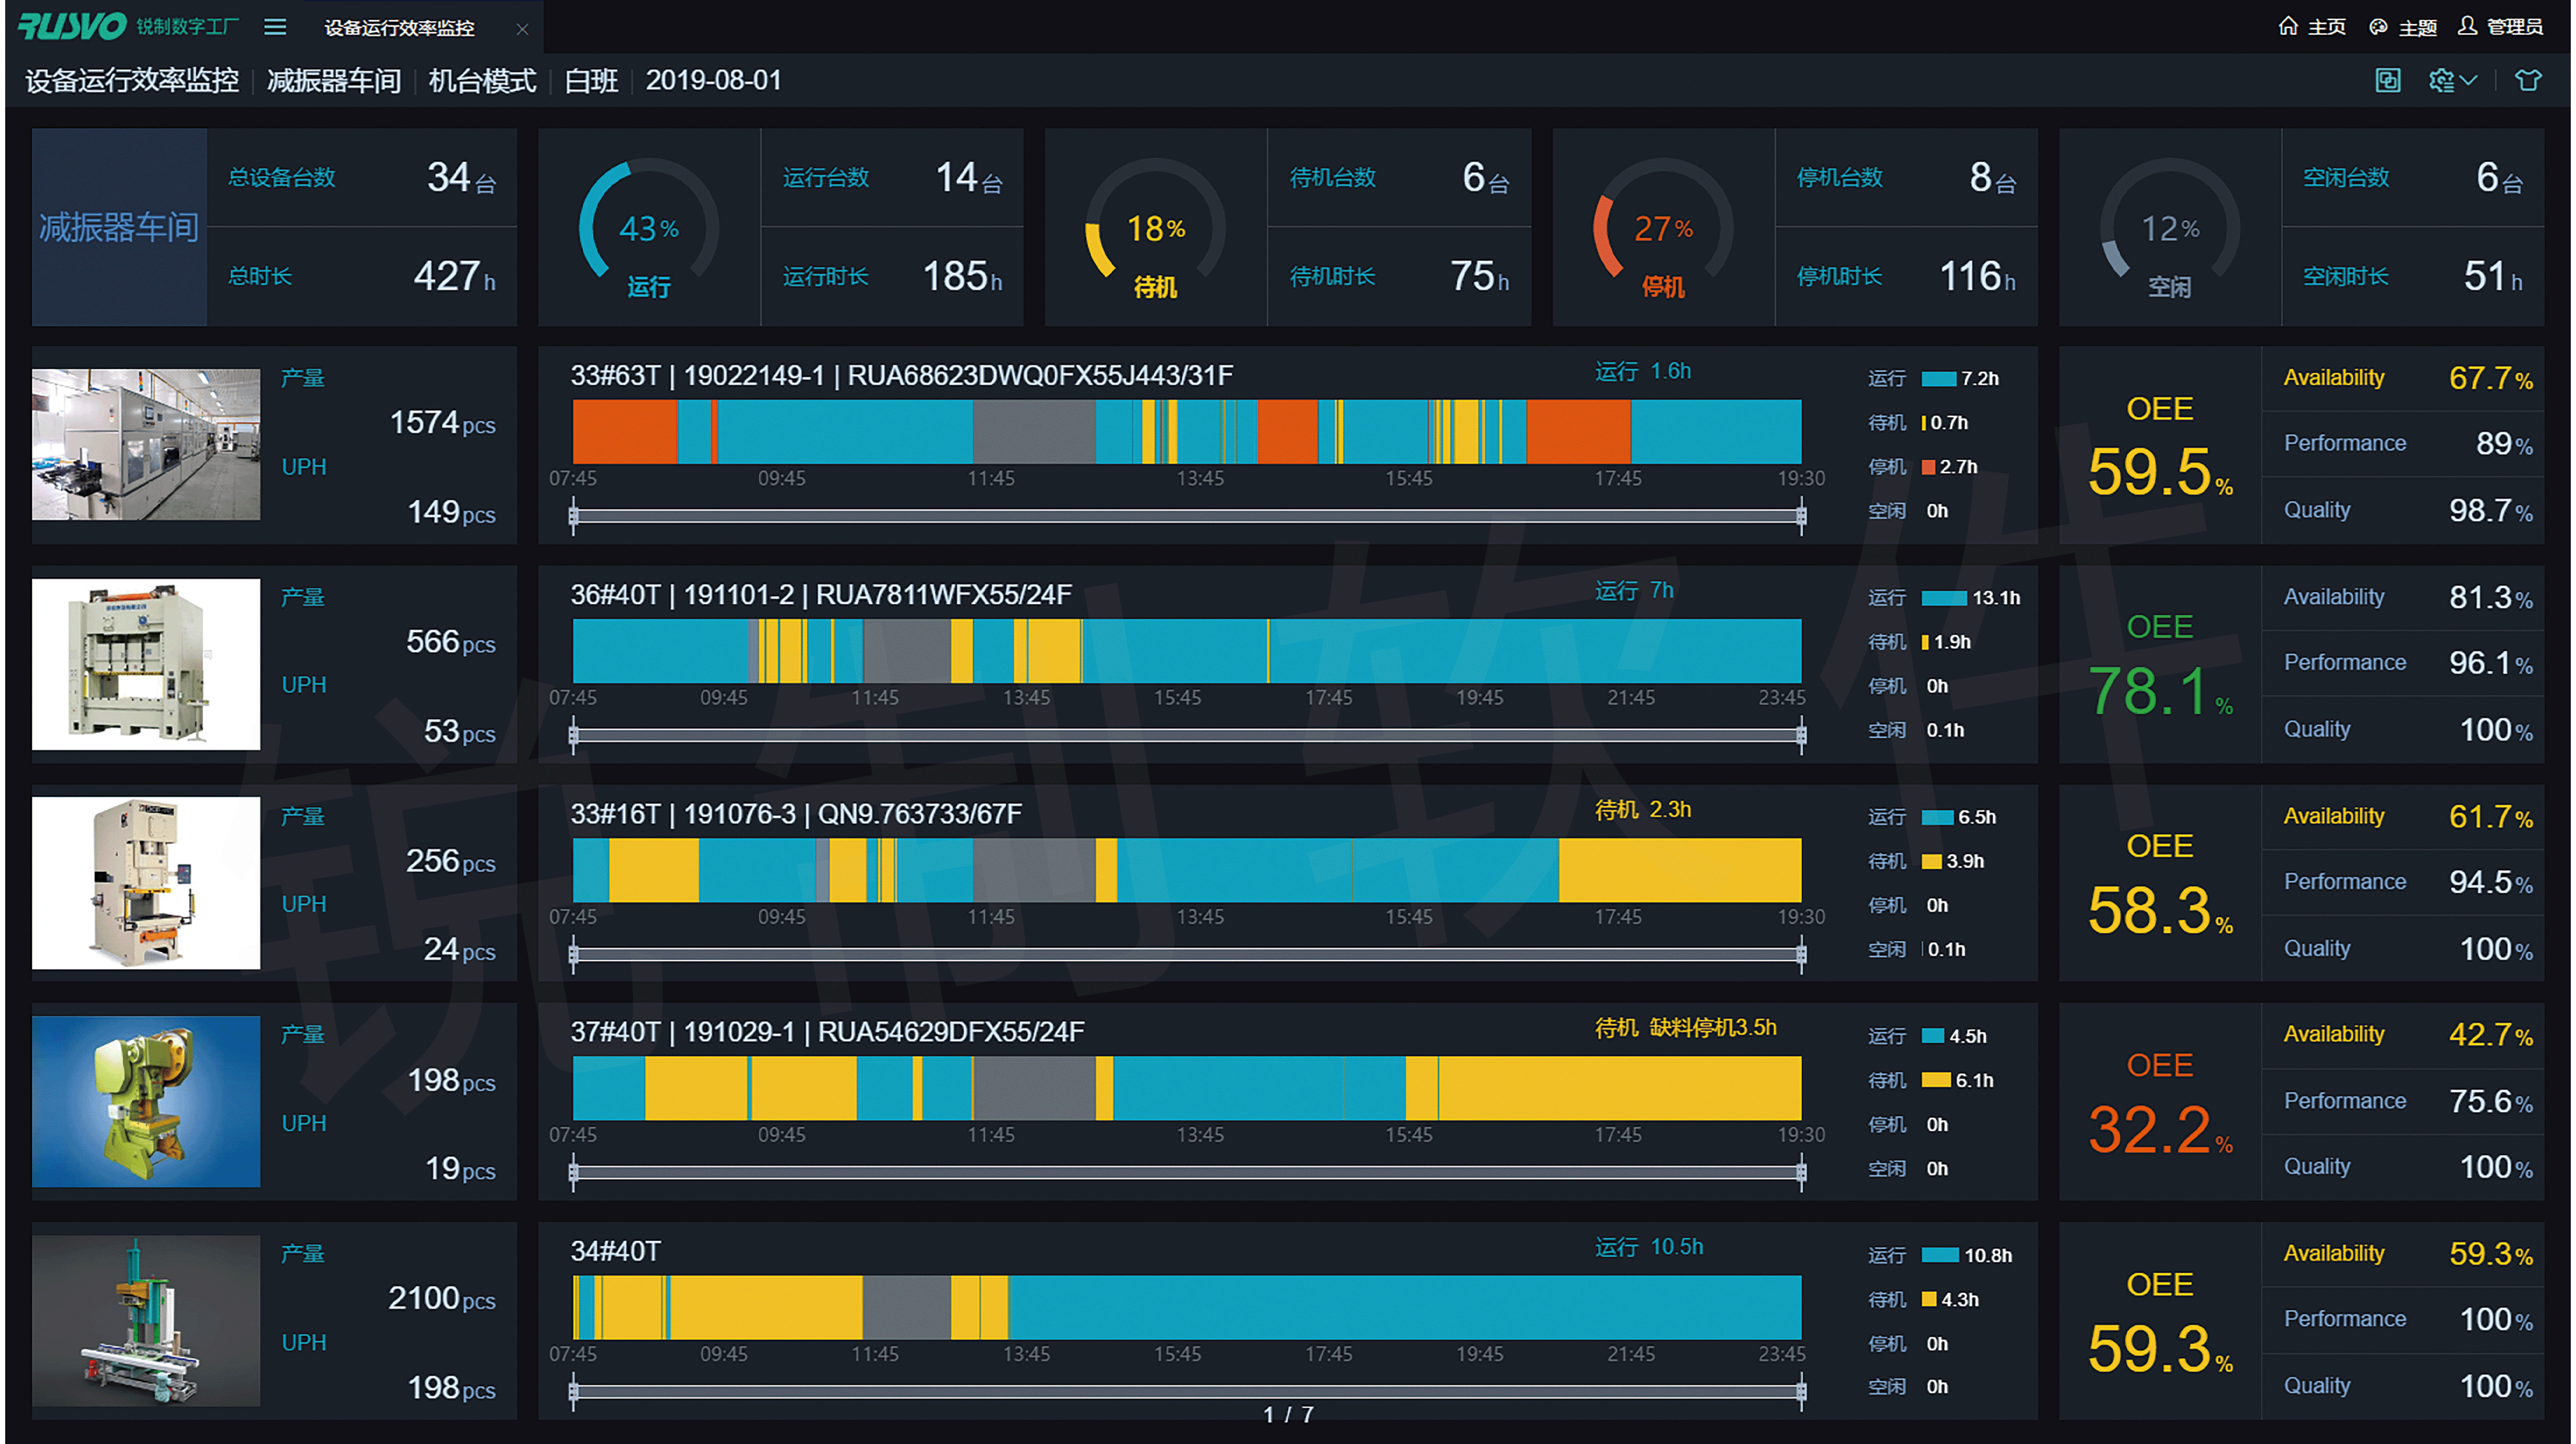Click 减振器车间 in the header breadcrumb

tap(334, 80)
